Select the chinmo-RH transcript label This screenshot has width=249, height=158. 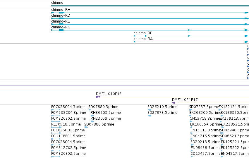tap(61, 10)
